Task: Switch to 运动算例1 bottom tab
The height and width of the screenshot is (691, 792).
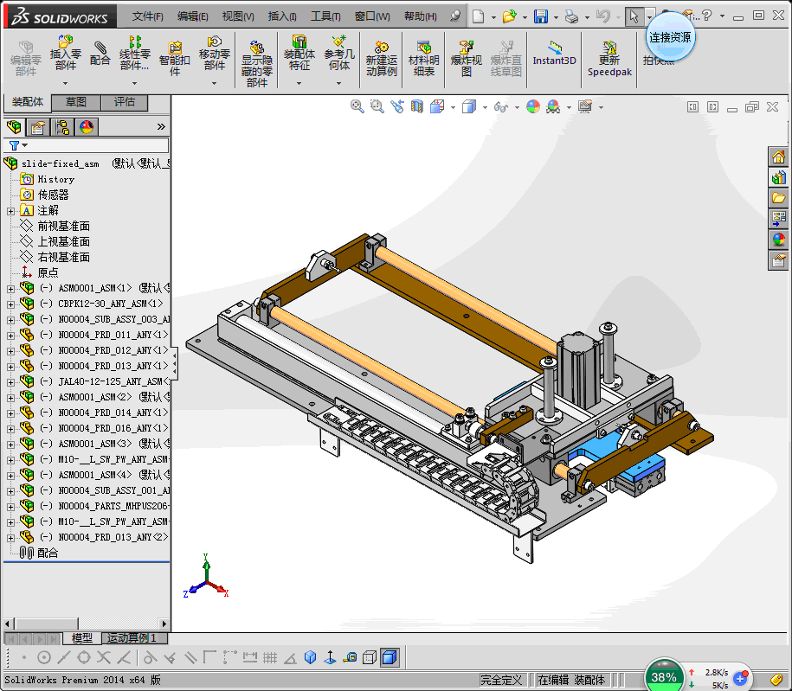Action: click(x=132, y=638)
